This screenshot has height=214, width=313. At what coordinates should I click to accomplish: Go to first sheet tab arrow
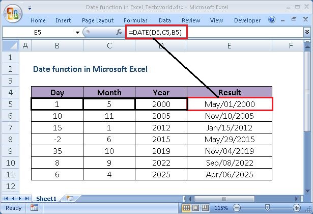click(x=6, y=198)
